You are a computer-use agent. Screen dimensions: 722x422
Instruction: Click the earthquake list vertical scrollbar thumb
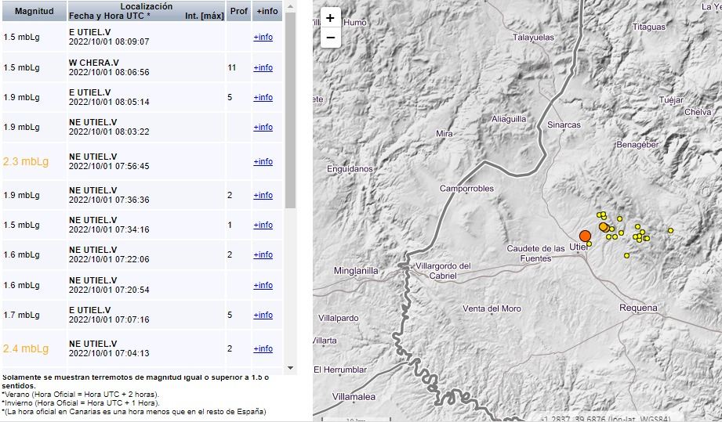tap(290, 110)
